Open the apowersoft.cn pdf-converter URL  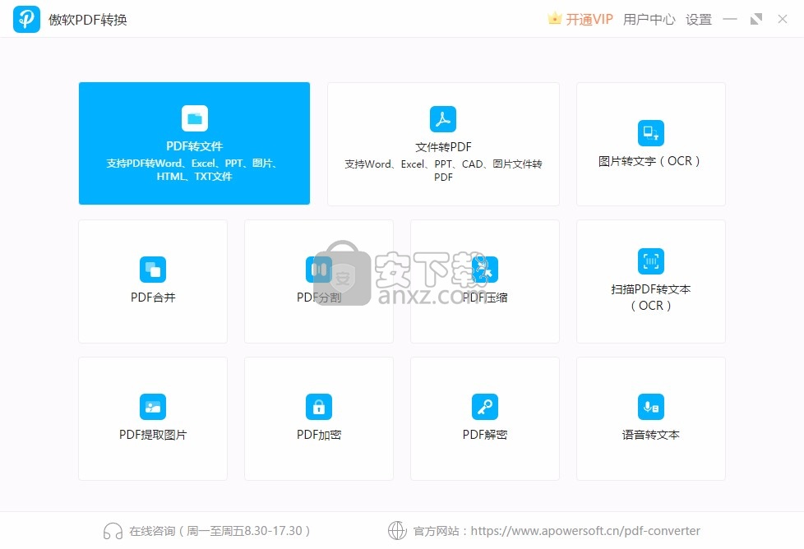(x=585, y=531)
